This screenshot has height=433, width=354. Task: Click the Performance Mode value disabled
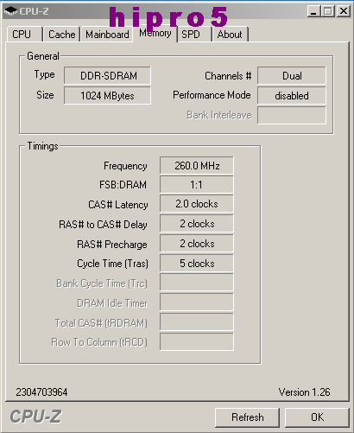(x=292, y=96)
